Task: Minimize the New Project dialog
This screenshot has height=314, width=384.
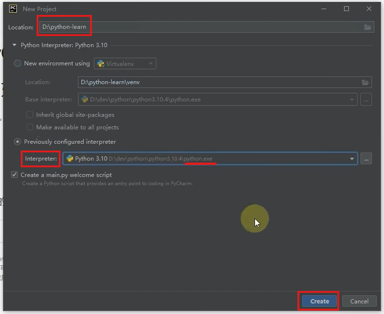Action: coord(324,9)
